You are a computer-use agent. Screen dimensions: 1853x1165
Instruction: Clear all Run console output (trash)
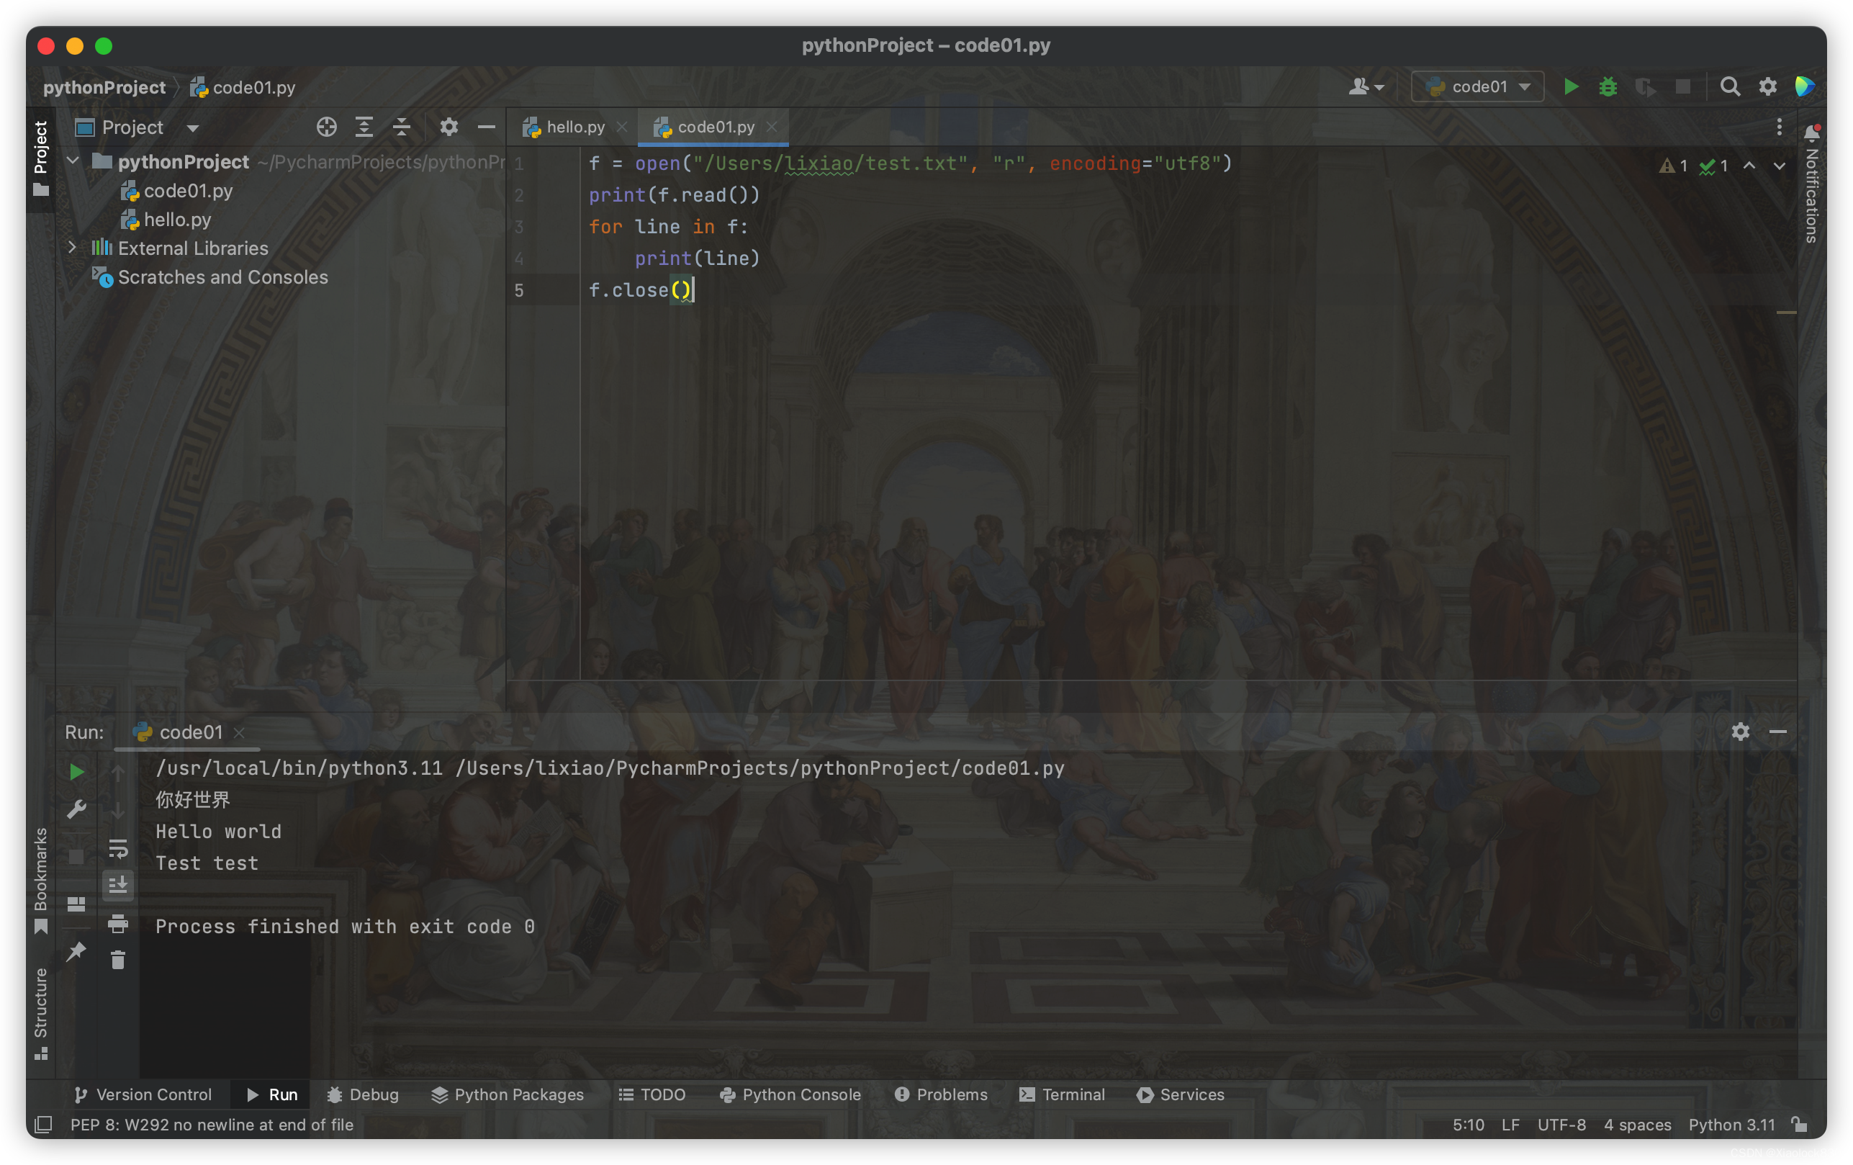point(118,960)
